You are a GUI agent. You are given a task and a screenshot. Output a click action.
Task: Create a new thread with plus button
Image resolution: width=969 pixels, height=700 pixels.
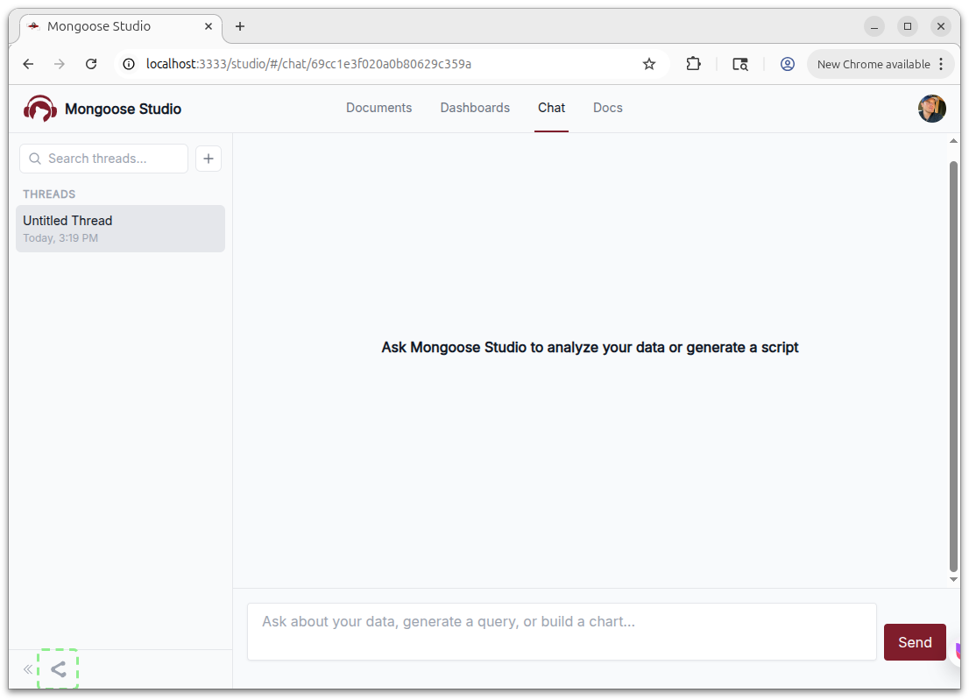pyautogui.click(x=209, y=159)
